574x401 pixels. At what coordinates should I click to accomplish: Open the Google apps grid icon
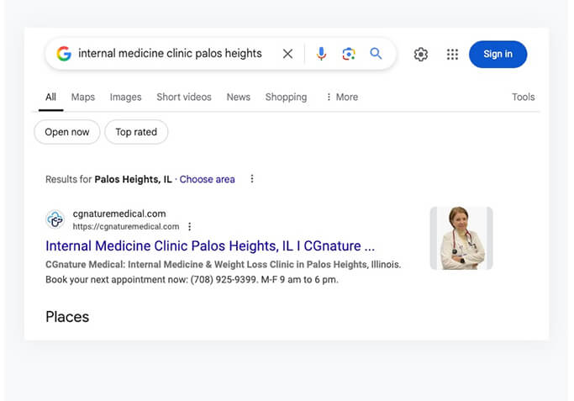pos(452,54)
